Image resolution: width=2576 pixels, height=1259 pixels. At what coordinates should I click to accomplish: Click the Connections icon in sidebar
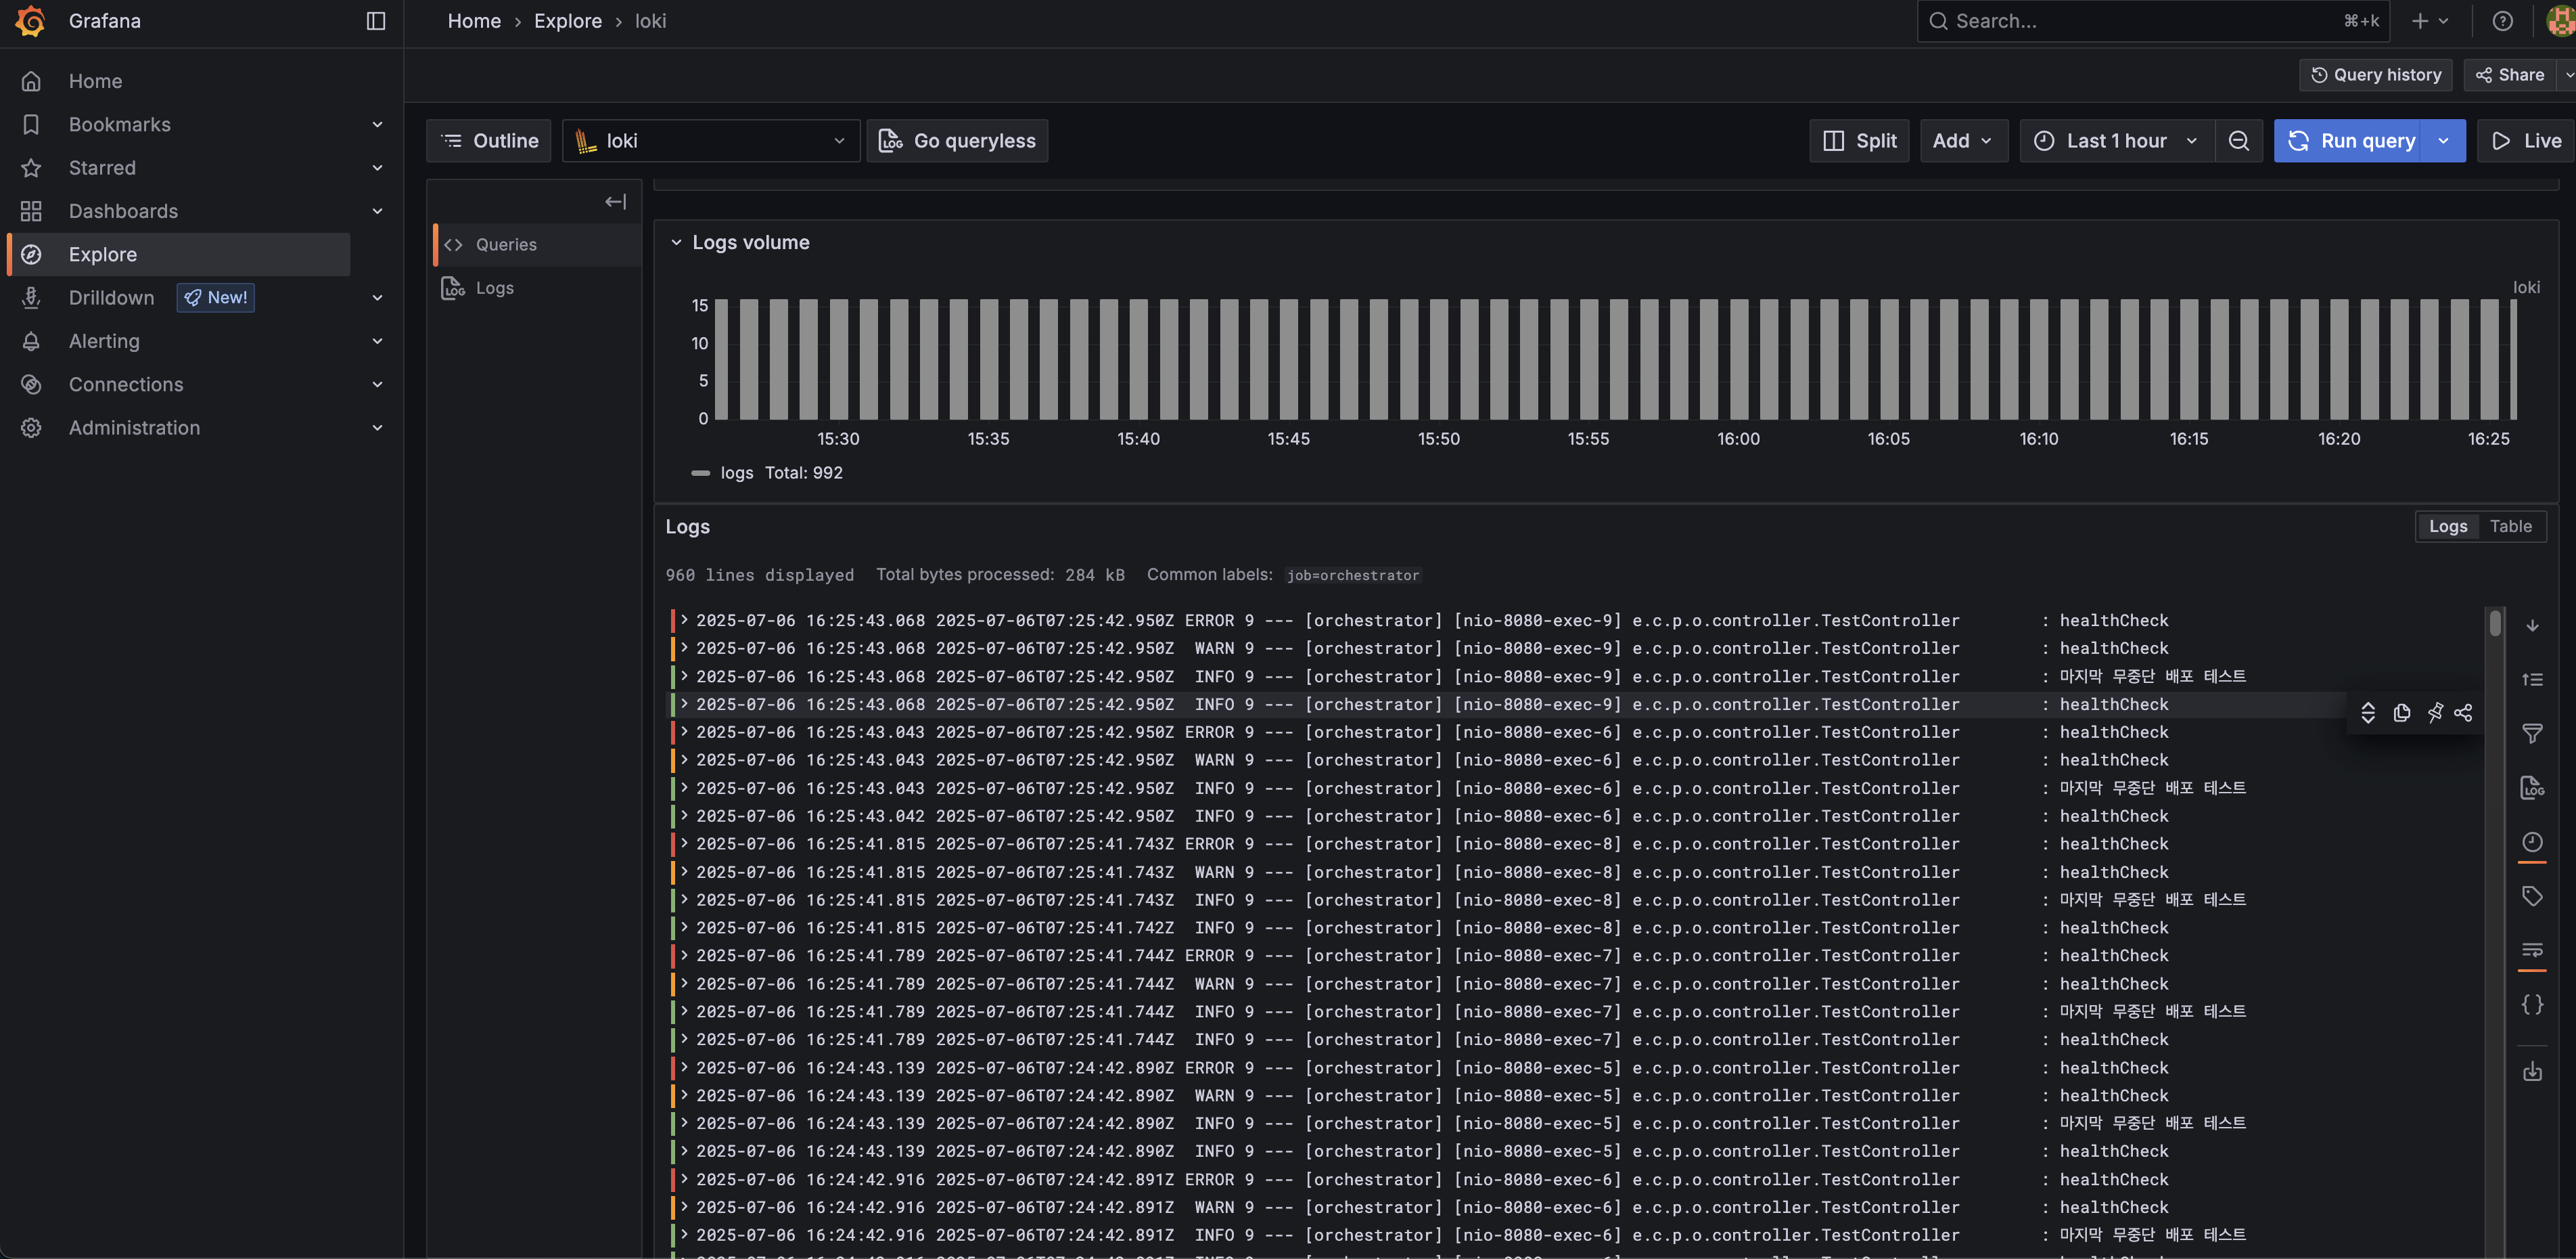coord(31,384)
